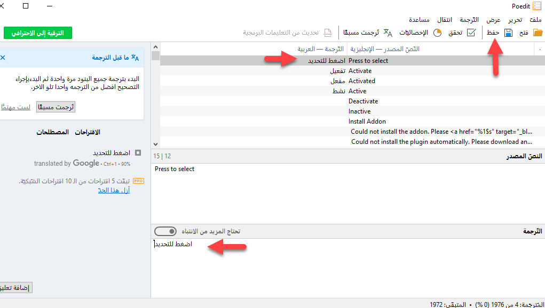Click the pre-translate icon in toolbar
Screen dimensions: 545x308
(x=388, y=33)
